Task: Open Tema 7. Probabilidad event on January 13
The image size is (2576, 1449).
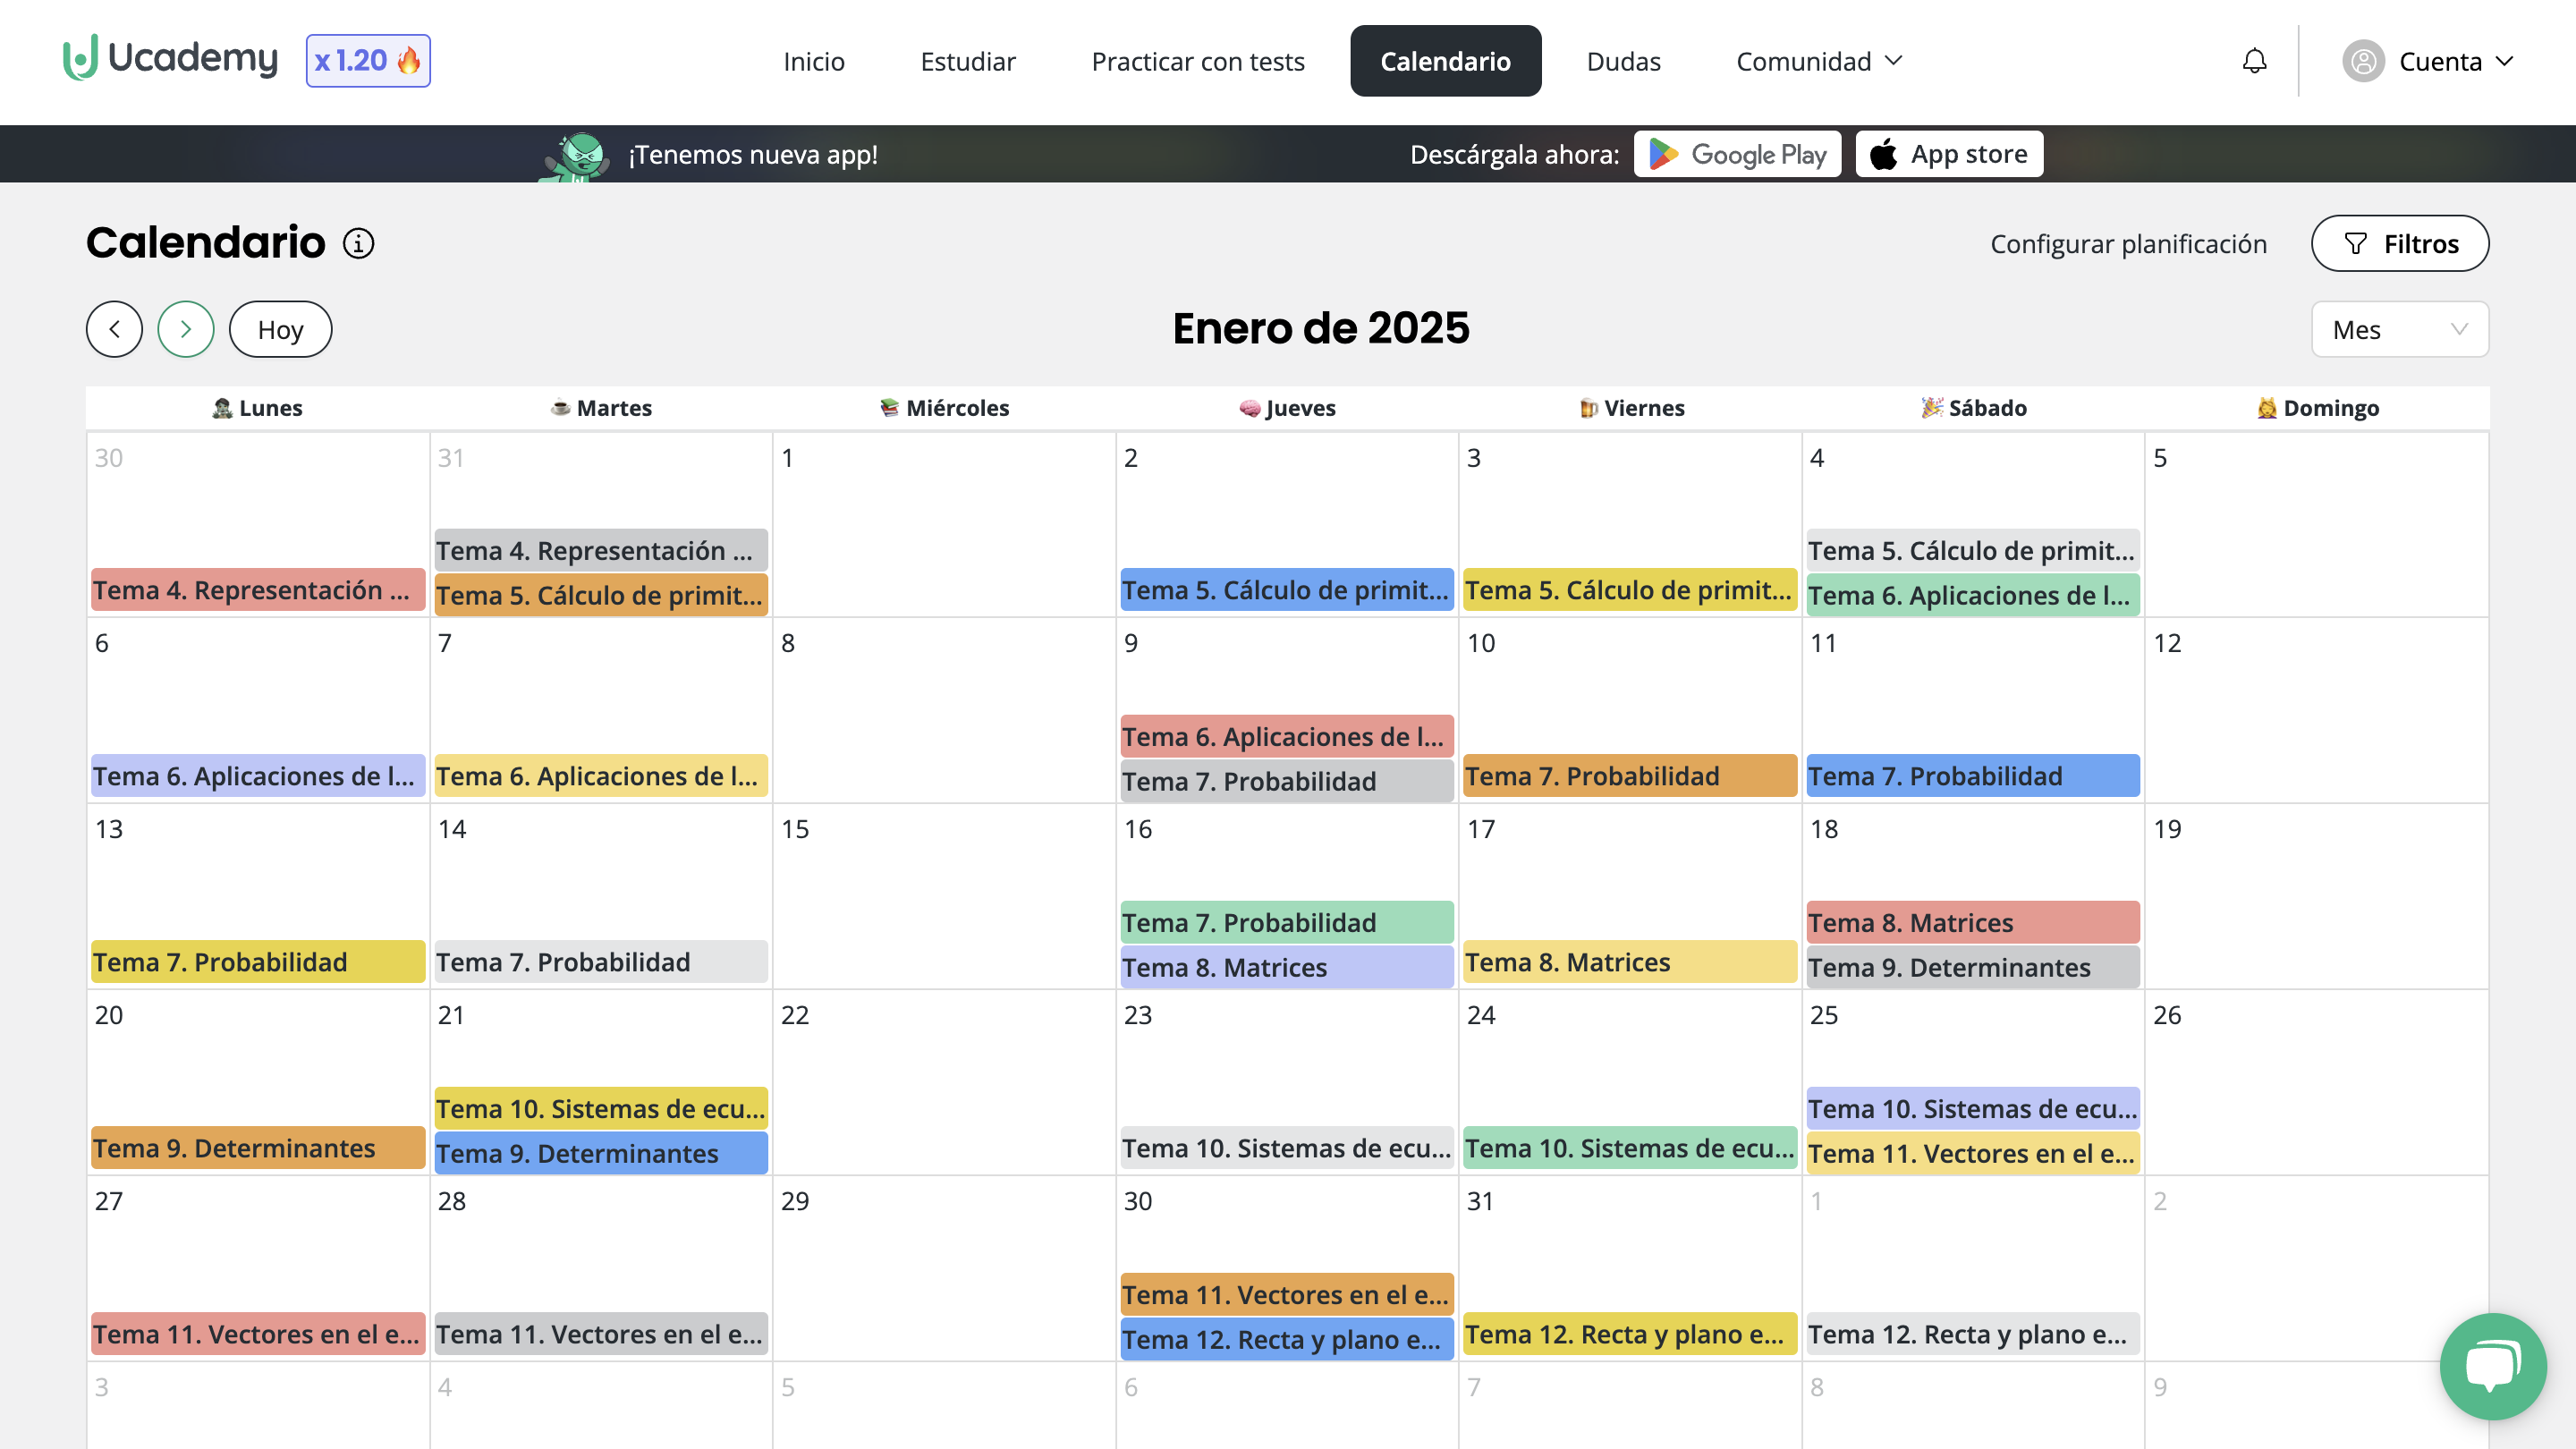Action: coord(257,961)
